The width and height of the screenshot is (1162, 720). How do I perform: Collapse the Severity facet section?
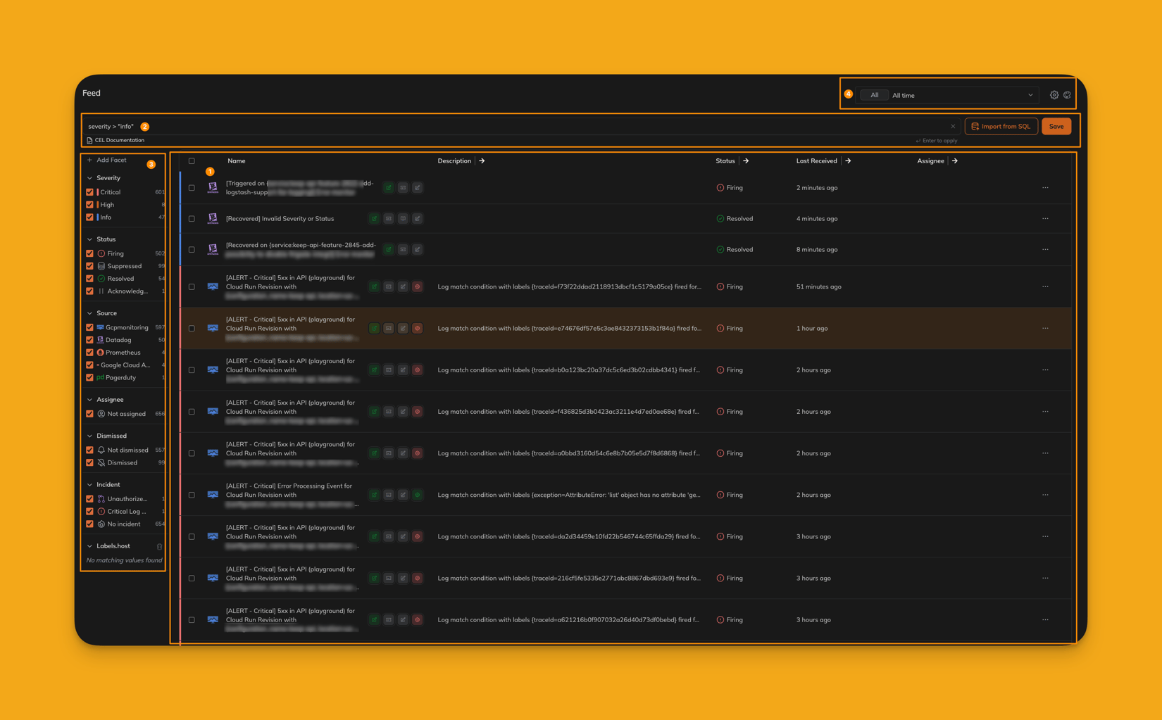pyautogui.click(x=89, y=178)
